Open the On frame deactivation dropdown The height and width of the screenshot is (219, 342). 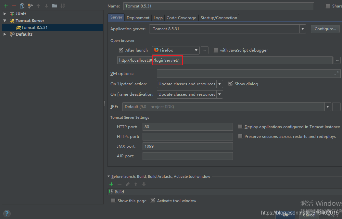[220, 94]
